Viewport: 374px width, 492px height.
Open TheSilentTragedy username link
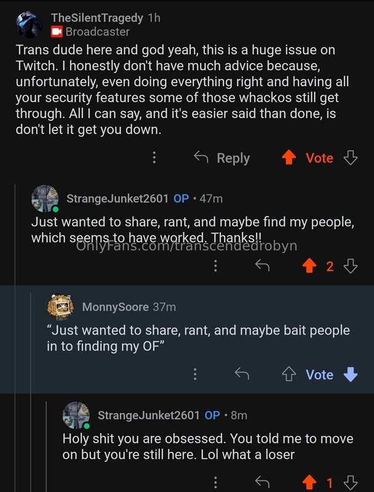pos(97,18)
